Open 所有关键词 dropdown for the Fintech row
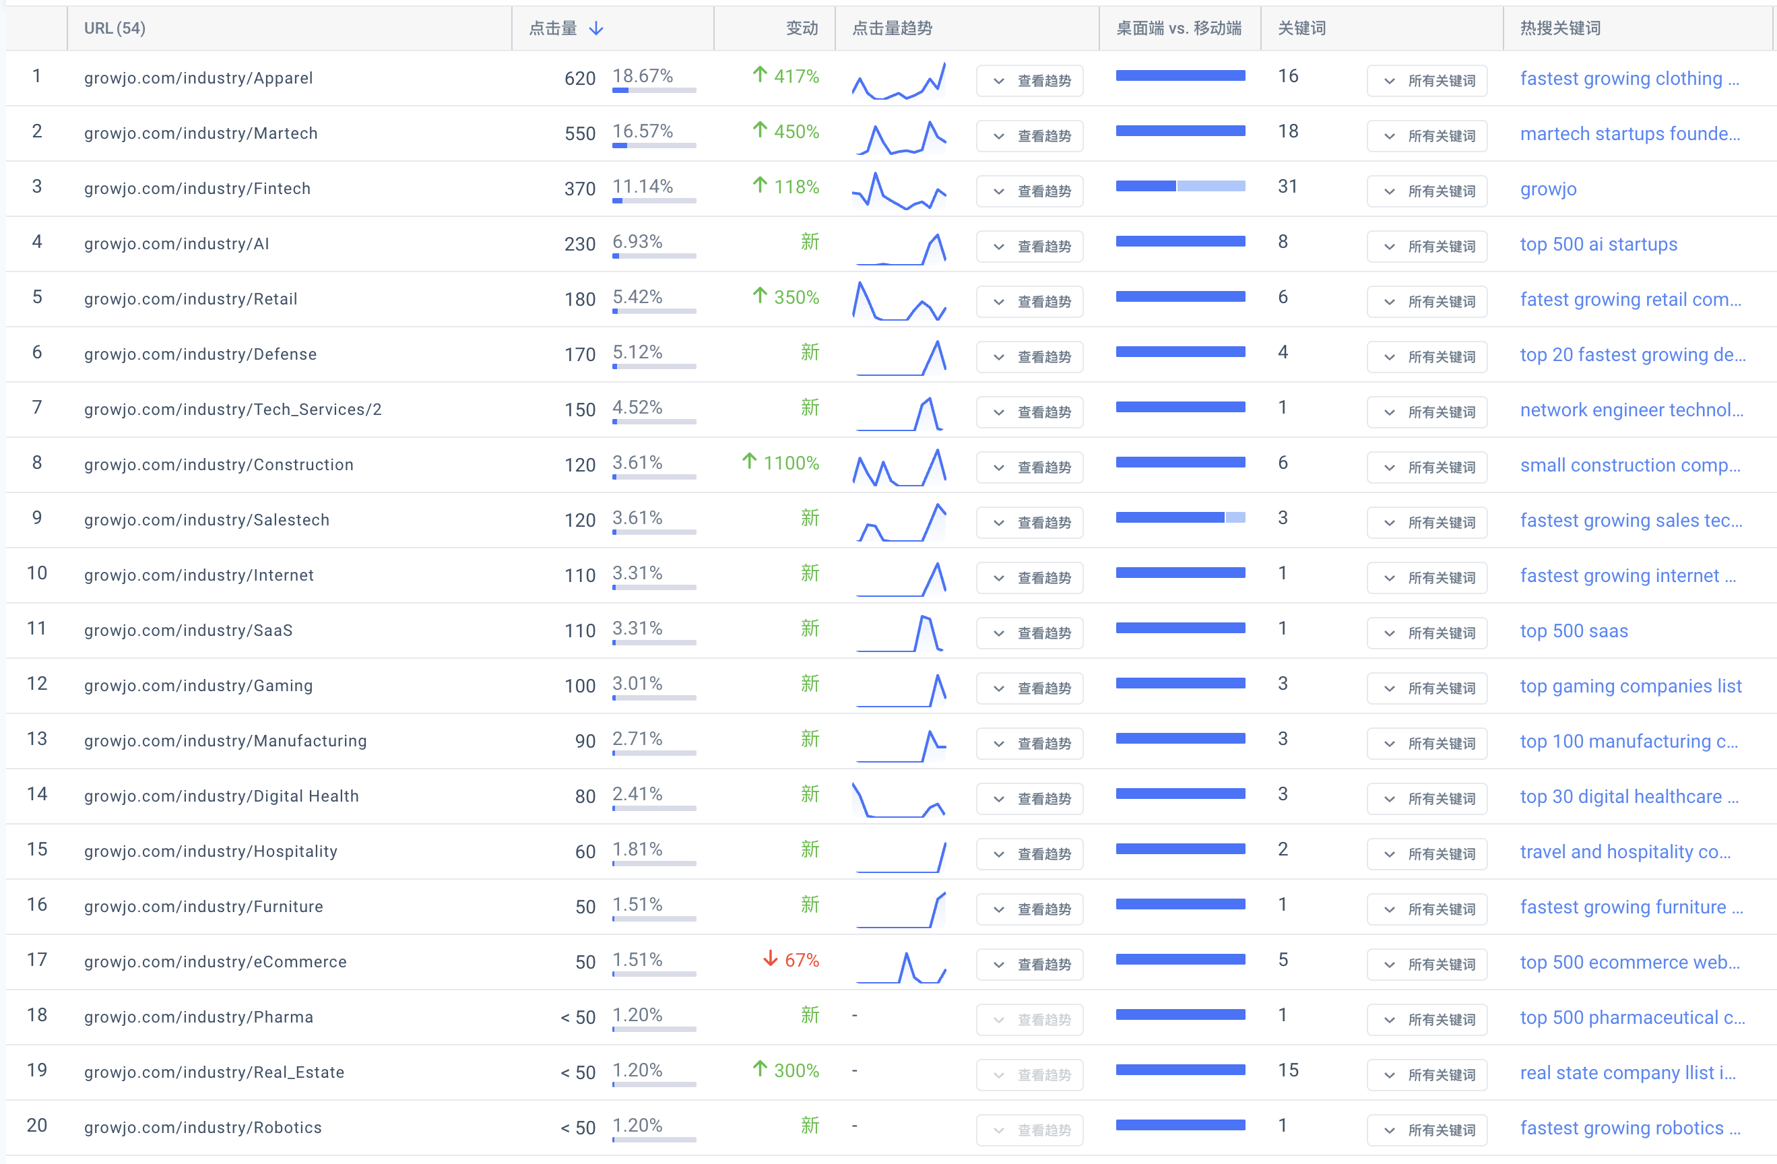This screenshot has height=1164, width=1777. click(x=1427, y=191)
